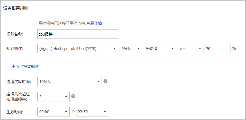
Task: Click the 规则名称 label
Action: point(15,34)
